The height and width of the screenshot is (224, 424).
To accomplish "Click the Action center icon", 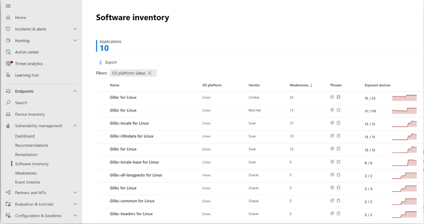I will click(x=8, y=52).
